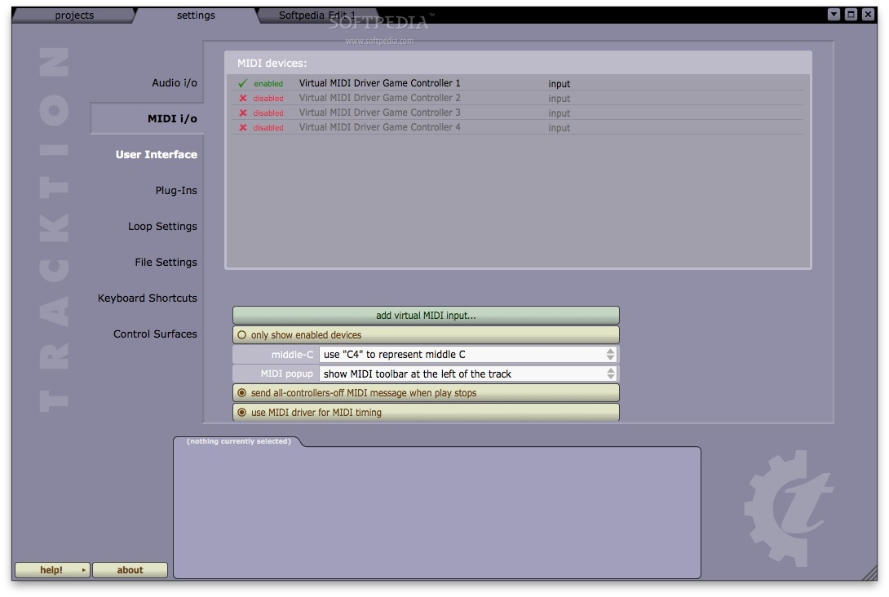The width and height of the screenshot is (889, 597).
Task: Toggle use MIDI driver for MIDI timing
Action: tap(426, 412)
